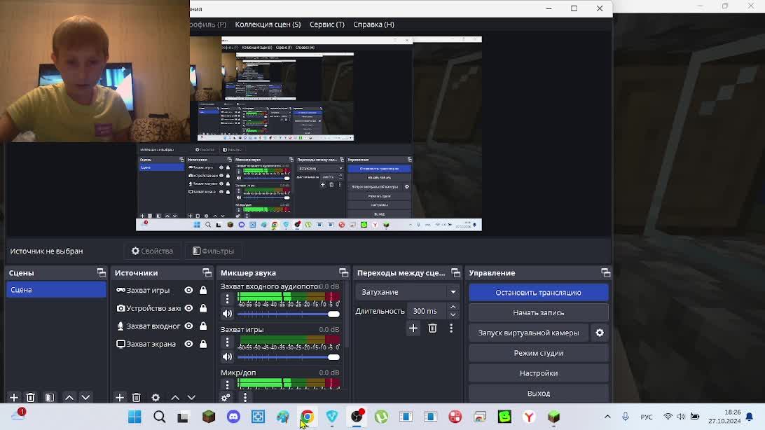Image resolution: width=765 pixels, height=430 pixels.
Task: Open mixer menu dots beside the audio gear
Action: click(x=245, y=397)
